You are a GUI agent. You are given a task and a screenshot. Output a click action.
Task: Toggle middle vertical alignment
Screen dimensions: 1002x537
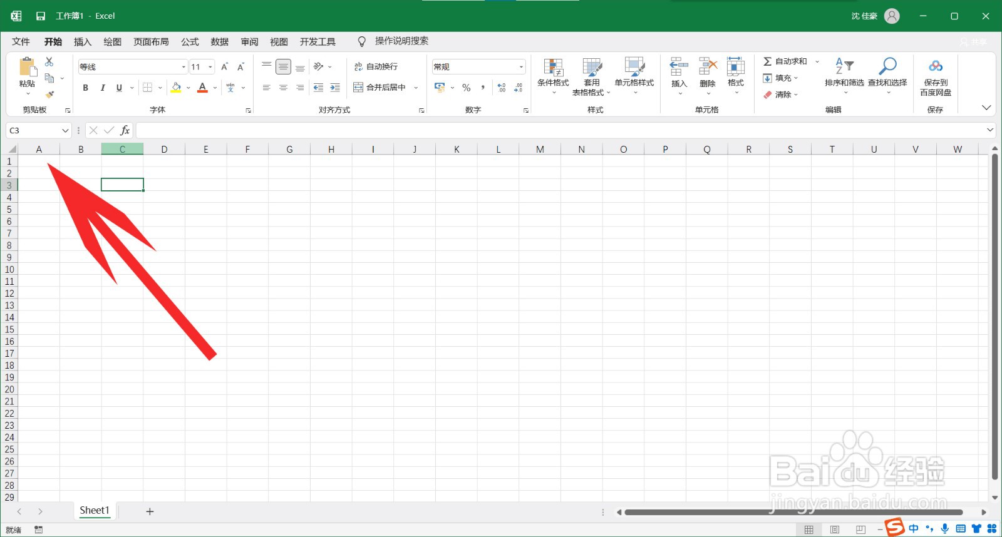click(283, 66)
